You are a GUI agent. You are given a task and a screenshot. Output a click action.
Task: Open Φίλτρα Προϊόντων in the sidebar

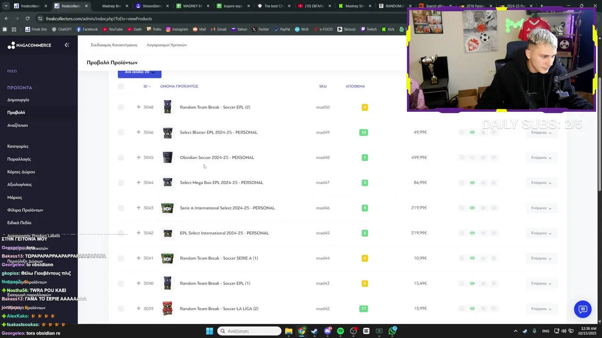point(25,210)
